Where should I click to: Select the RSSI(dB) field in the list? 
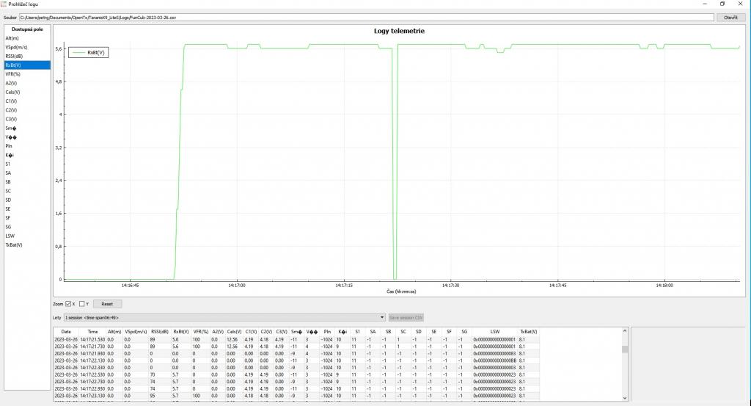click(x=15, y=56)
